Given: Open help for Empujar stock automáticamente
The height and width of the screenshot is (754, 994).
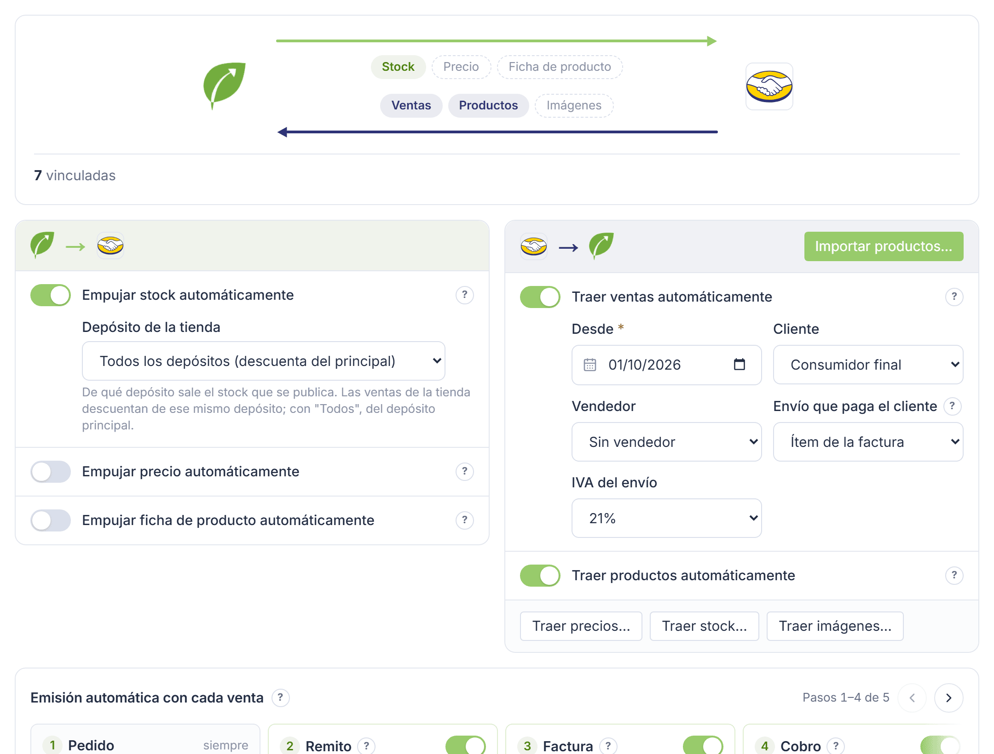Looking at the screenshot, I should [464, 295].
